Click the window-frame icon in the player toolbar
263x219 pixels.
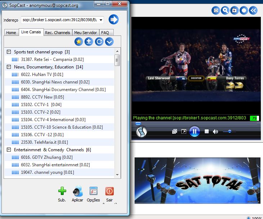[216, 10]
